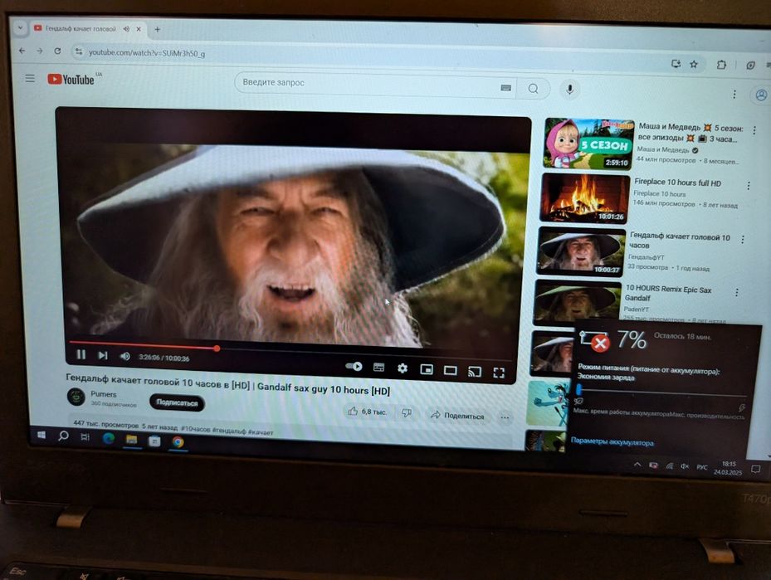Cast the video to a TV

pos(475,372)
